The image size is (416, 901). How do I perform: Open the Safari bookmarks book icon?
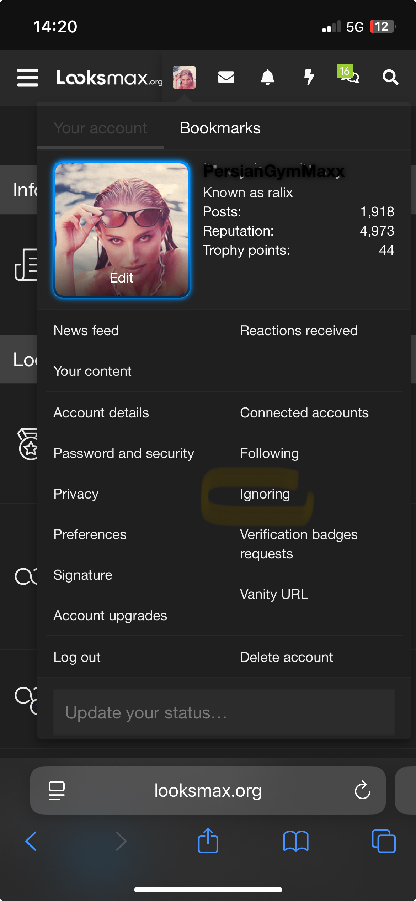pyautogui.click(x=296, y=841)
